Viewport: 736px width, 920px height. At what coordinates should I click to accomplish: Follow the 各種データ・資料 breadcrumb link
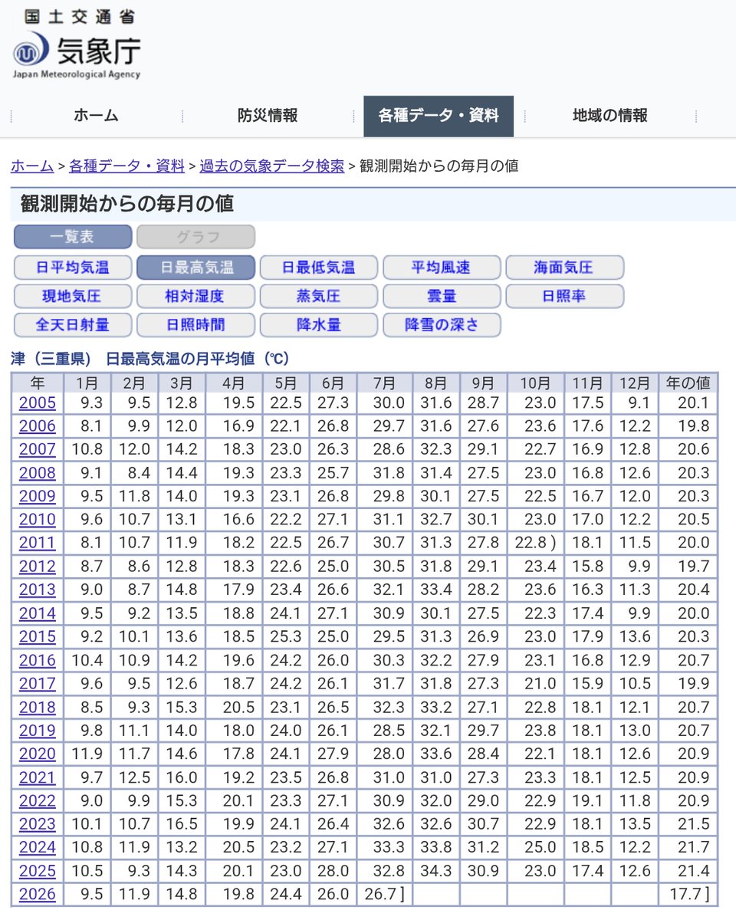coord(127,166)
